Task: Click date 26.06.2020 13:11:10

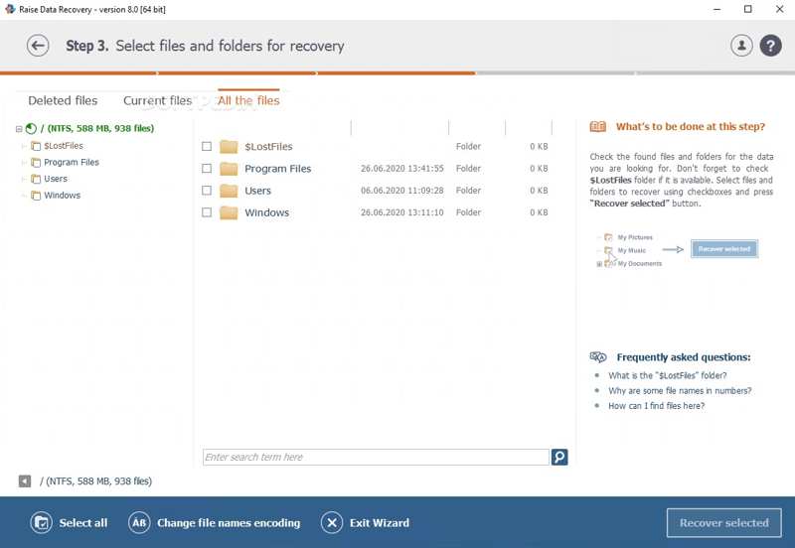Action: tap(402, 212)
